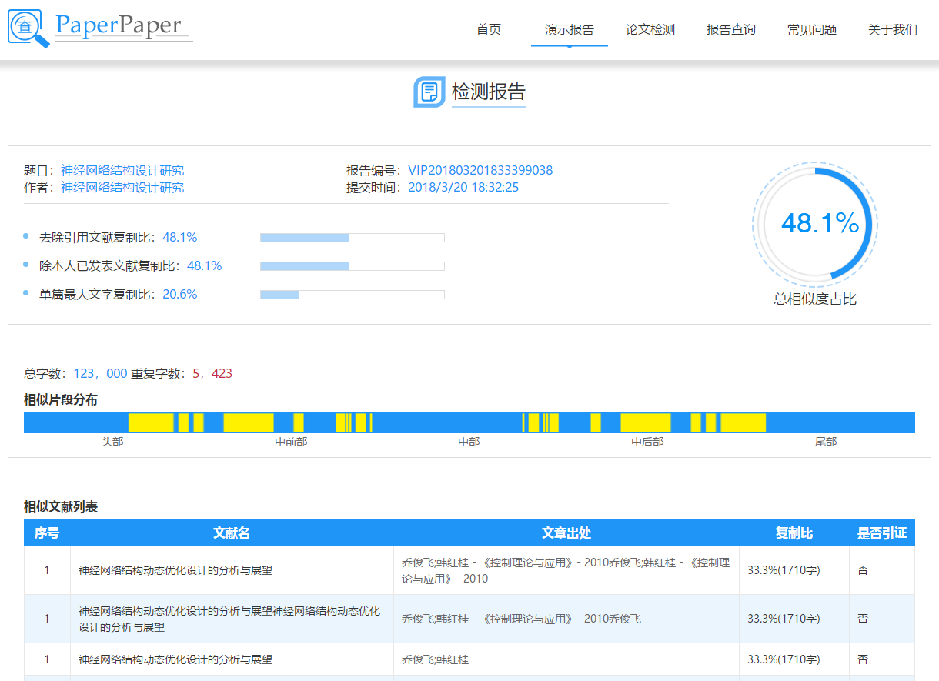This screenshot has height=681, width=939.
Task: Click the 中后部 label under distribution bar
Action: pos(647,442)
